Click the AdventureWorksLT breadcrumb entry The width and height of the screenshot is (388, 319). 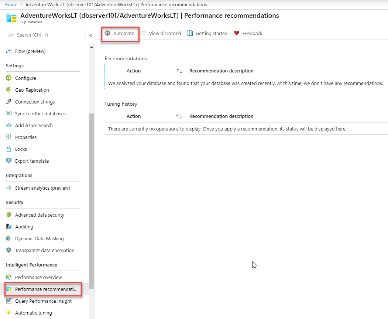(116, 4)
